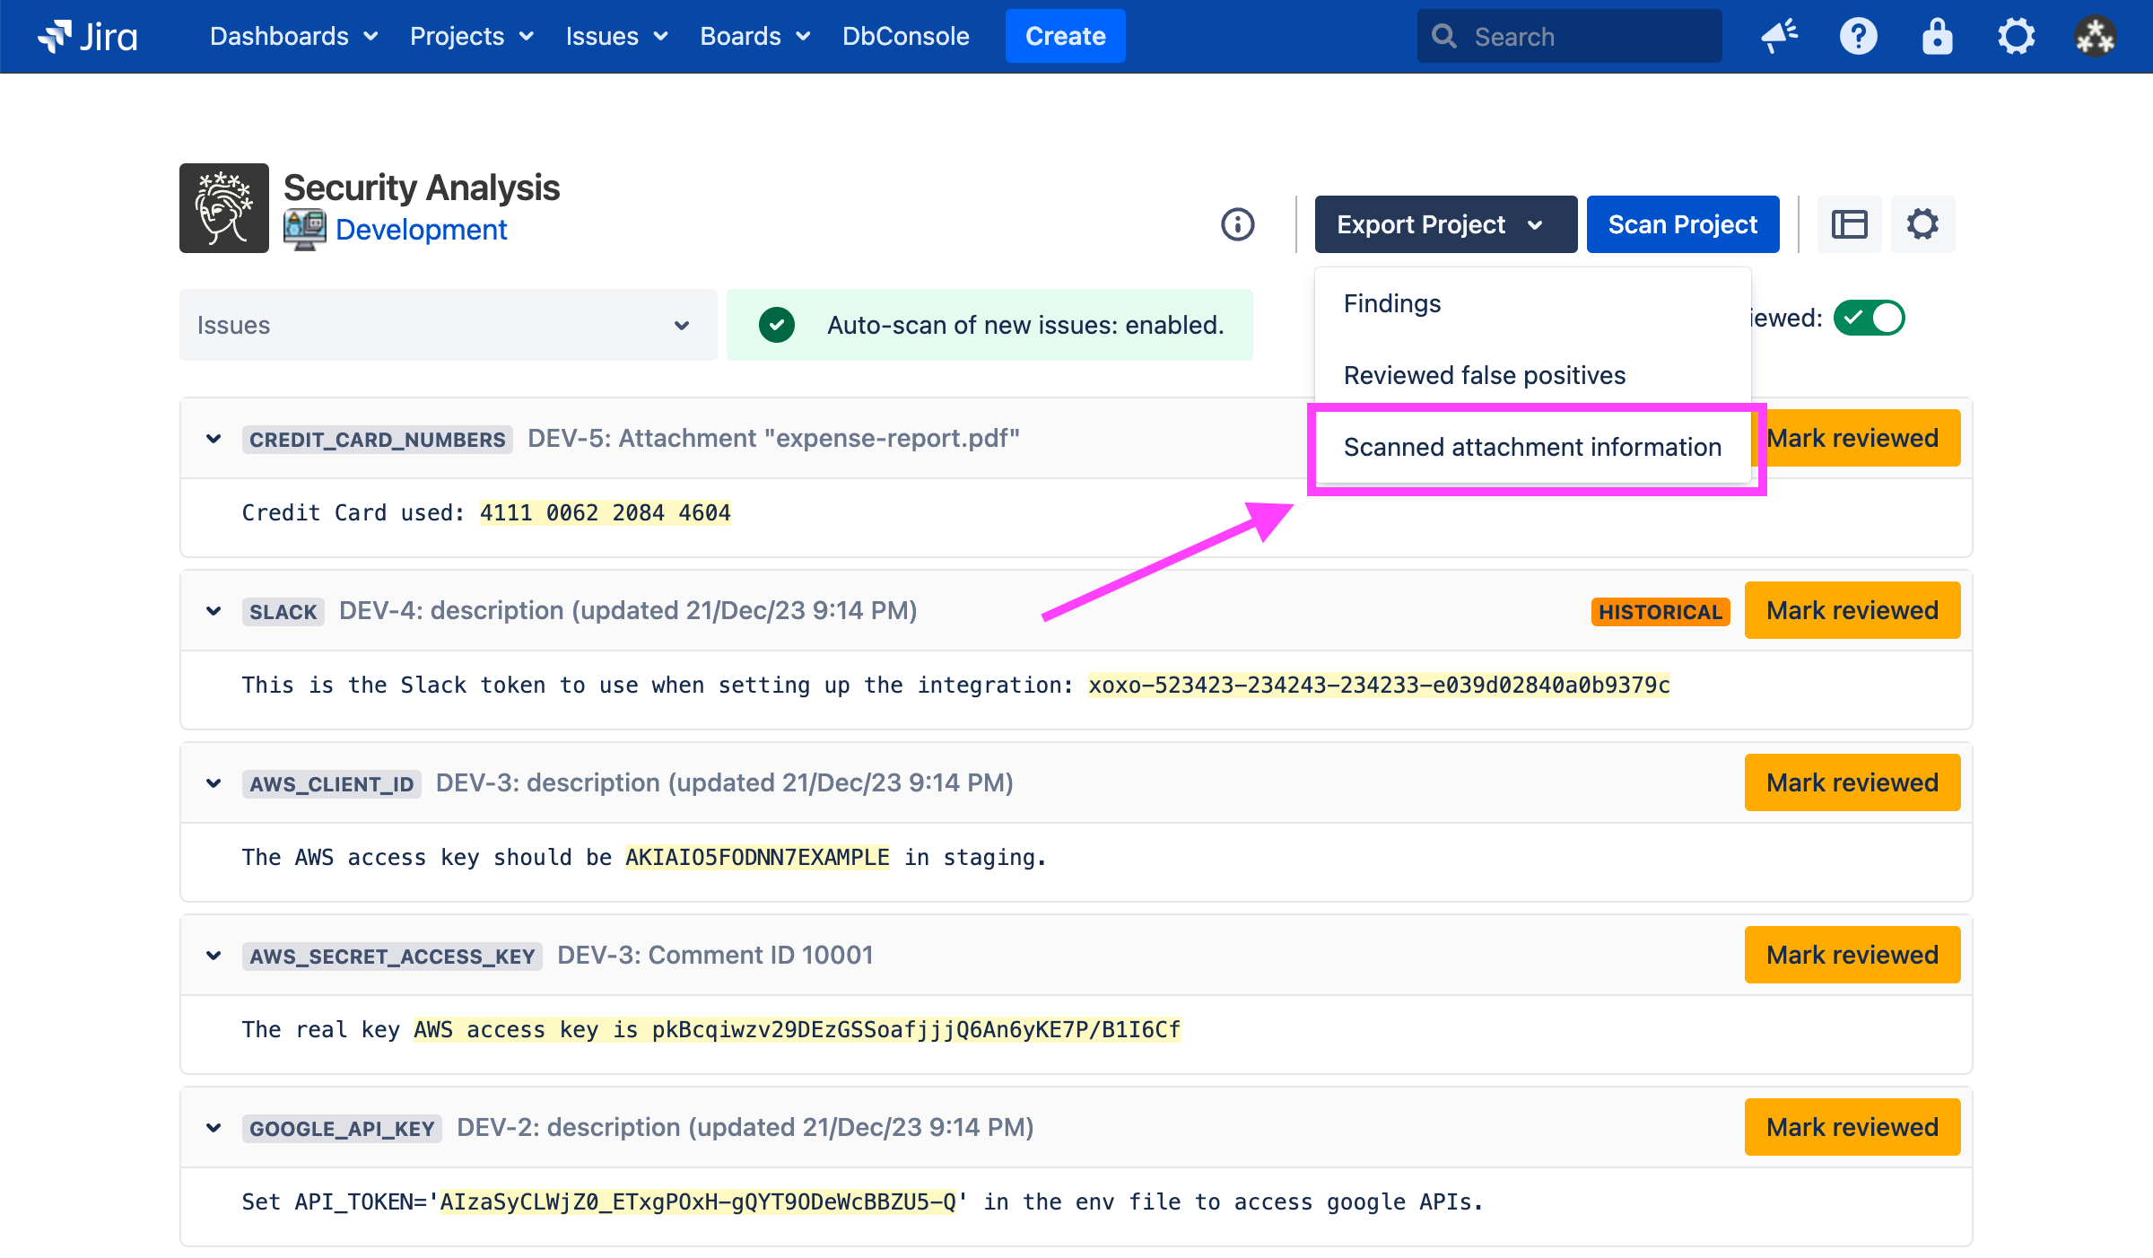Open the help question mark icon
The image size is (2153, 1258).
click(x=1858, y=37)
